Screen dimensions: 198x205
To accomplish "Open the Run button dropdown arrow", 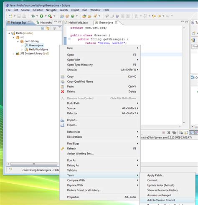I will [46, 16].
